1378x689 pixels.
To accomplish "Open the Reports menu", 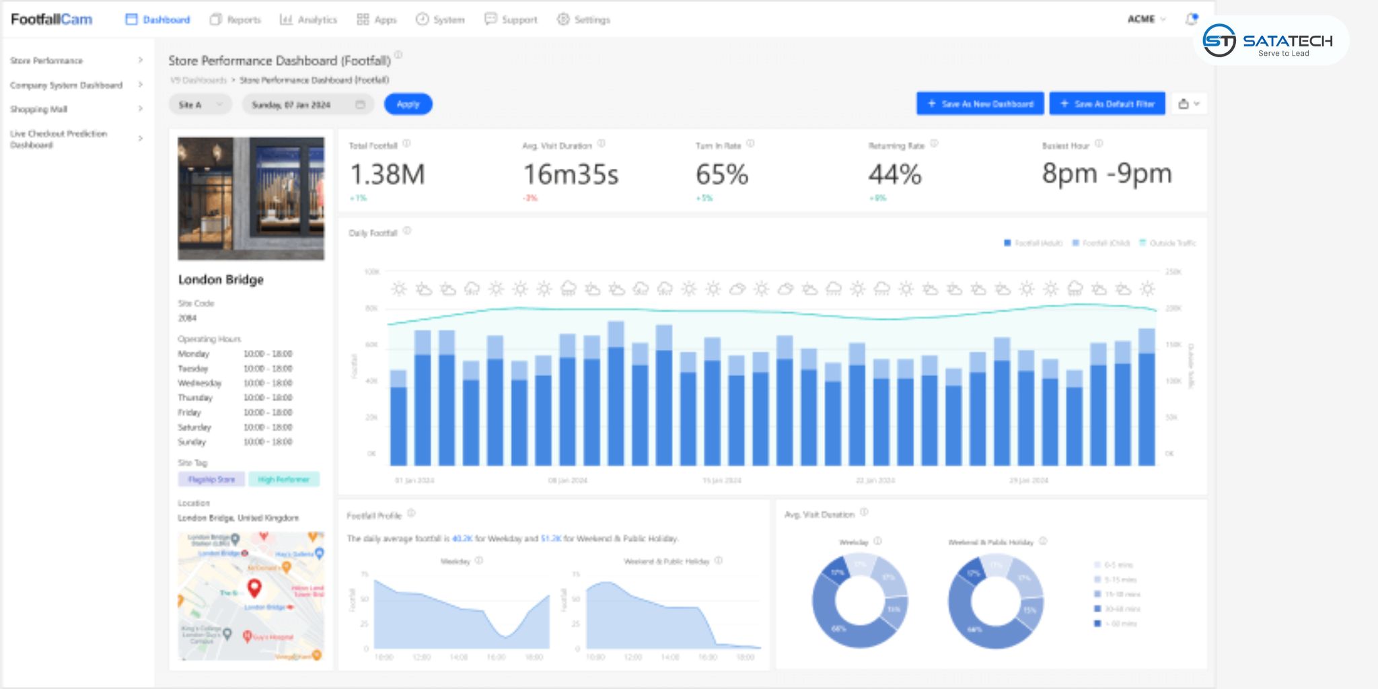I will (235, 20).
